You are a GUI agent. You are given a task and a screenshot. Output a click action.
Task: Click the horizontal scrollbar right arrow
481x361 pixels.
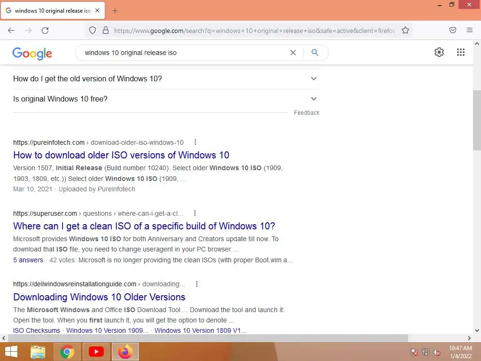click(x=469, y=338)
